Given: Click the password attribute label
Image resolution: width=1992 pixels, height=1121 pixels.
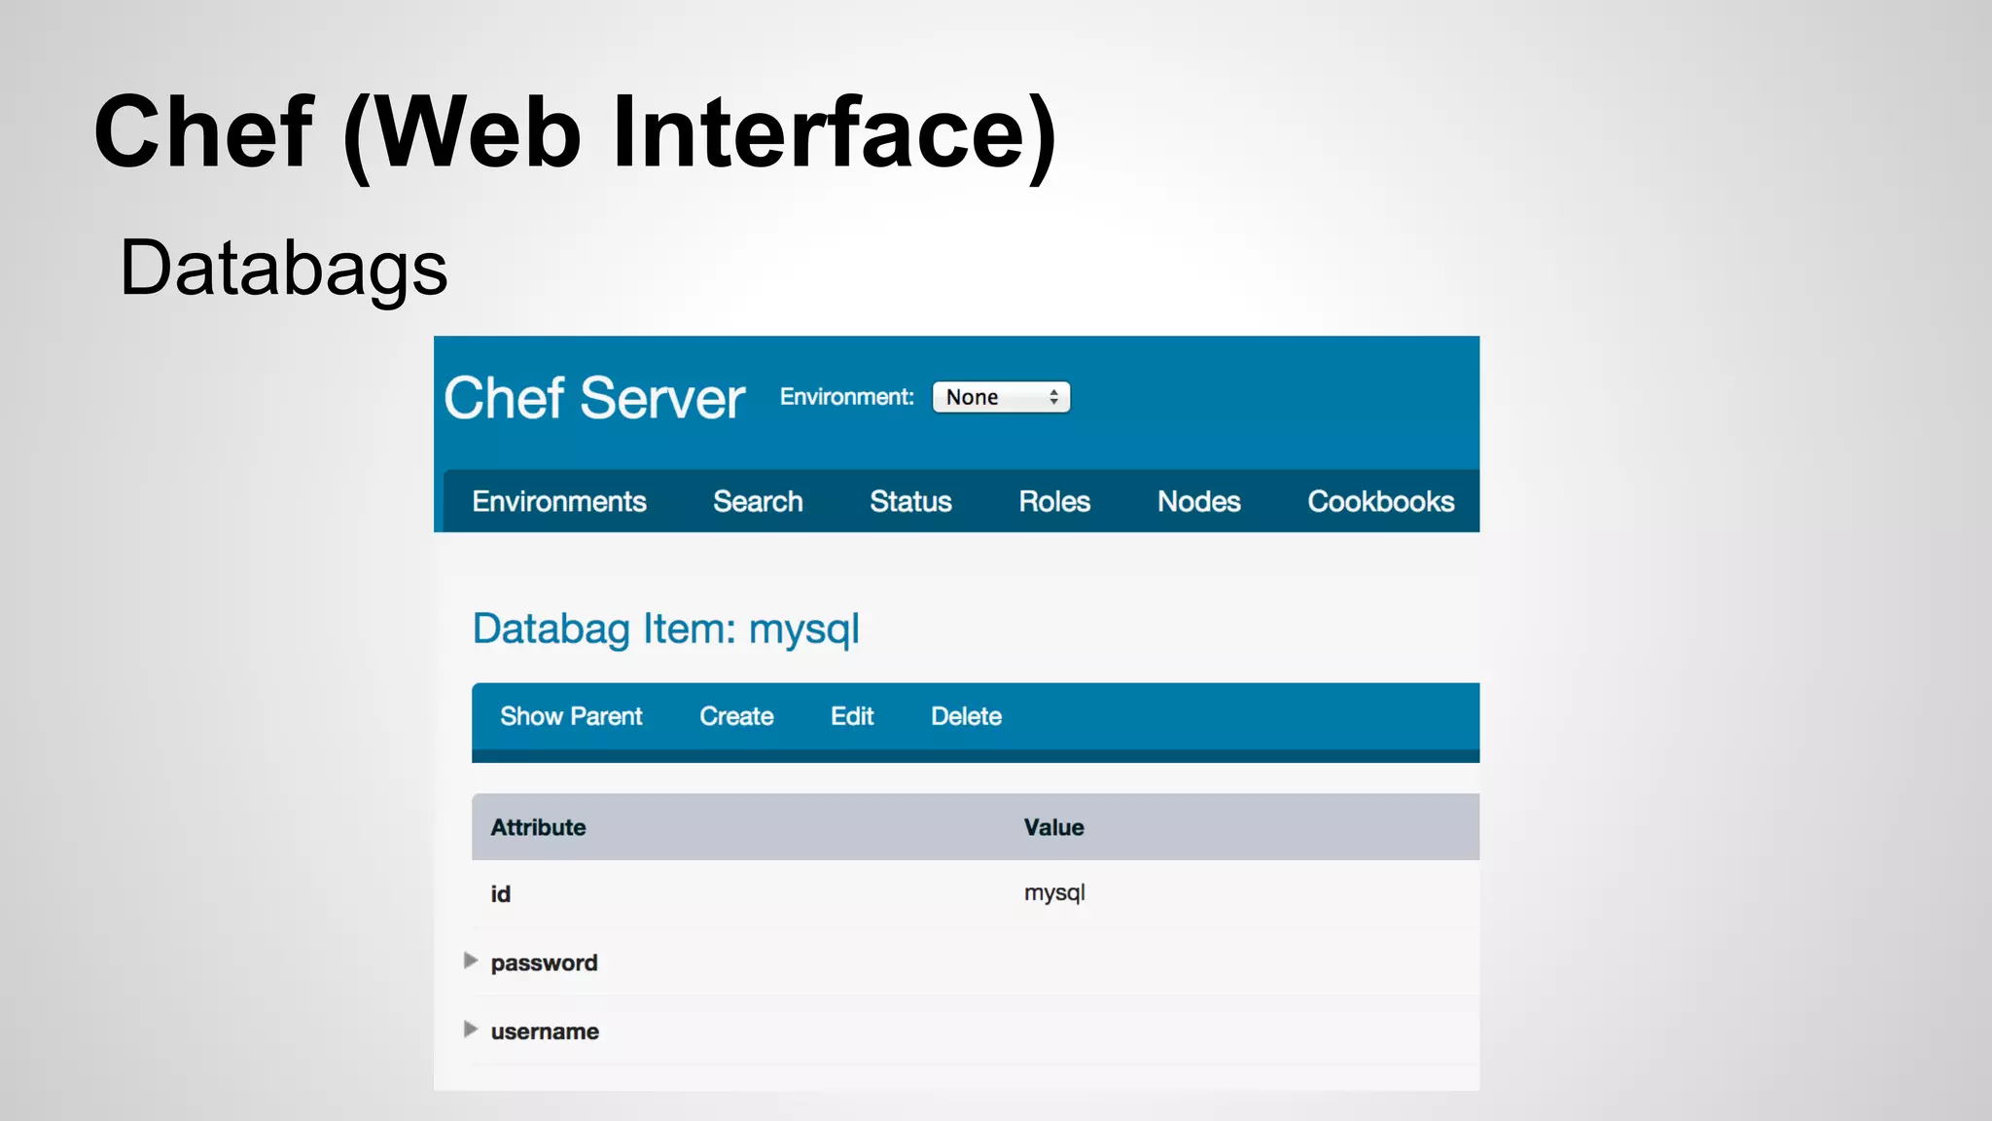Looking at the screenshot, I should [x=544, y=962].
